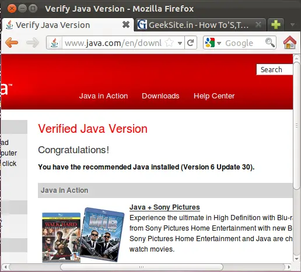Click the Java site Search field
The image size is (301, 272).
pyautogui.click(x=275, y=69)
